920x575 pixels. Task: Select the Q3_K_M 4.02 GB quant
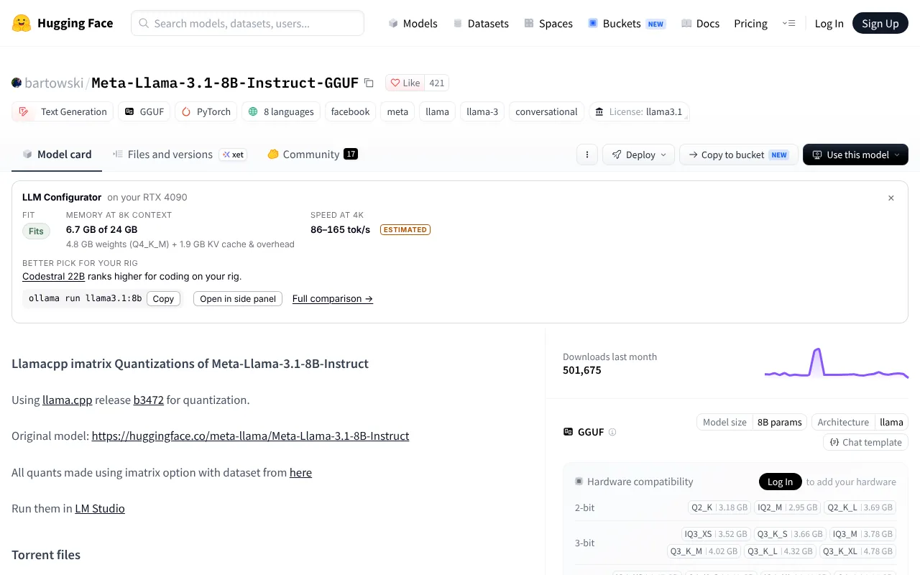tap(704, 551)
